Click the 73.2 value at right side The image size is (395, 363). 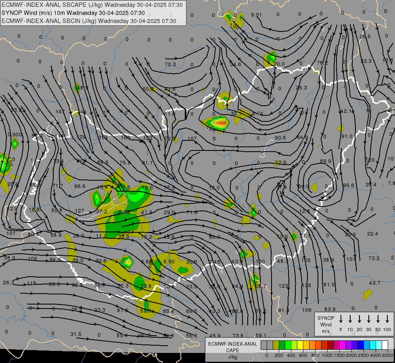374,259
